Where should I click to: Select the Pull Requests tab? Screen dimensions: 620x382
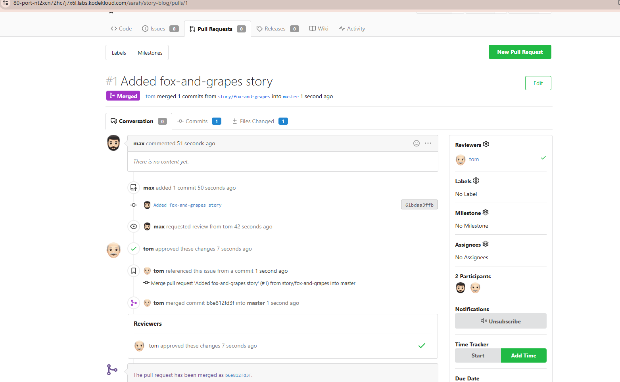click(x=217, y=29)
